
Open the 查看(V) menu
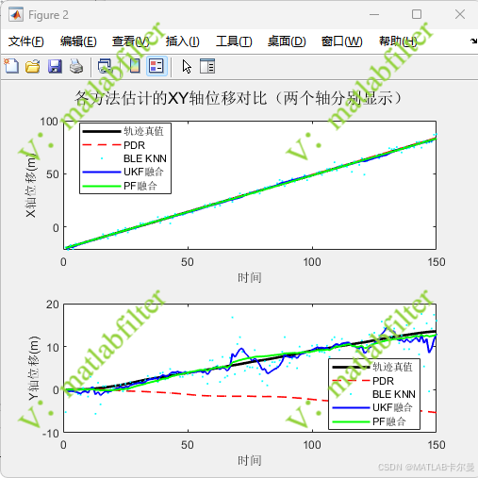(x=131, y=41)
